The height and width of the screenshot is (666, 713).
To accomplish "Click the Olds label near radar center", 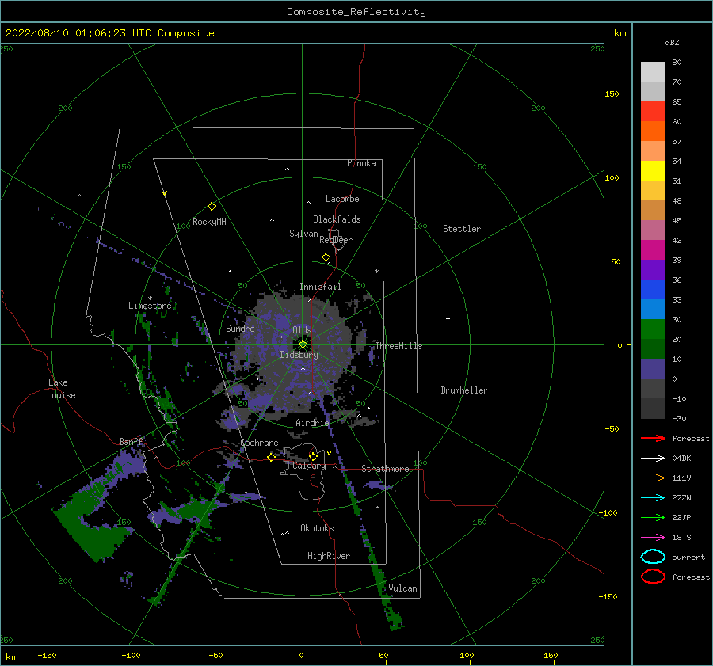I will [302, 330].
